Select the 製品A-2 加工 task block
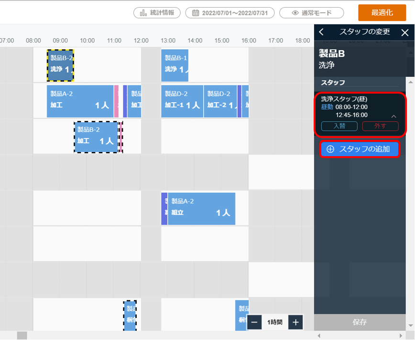Screen dimensions: 415x340 click(x=80, y=101)
